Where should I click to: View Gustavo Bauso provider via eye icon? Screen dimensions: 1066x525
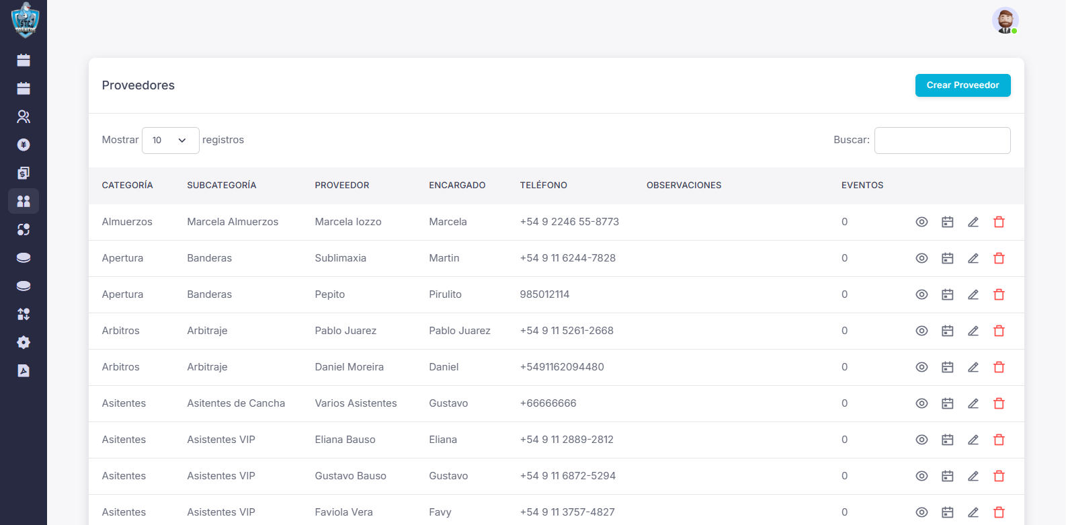[x=921, y=476]
